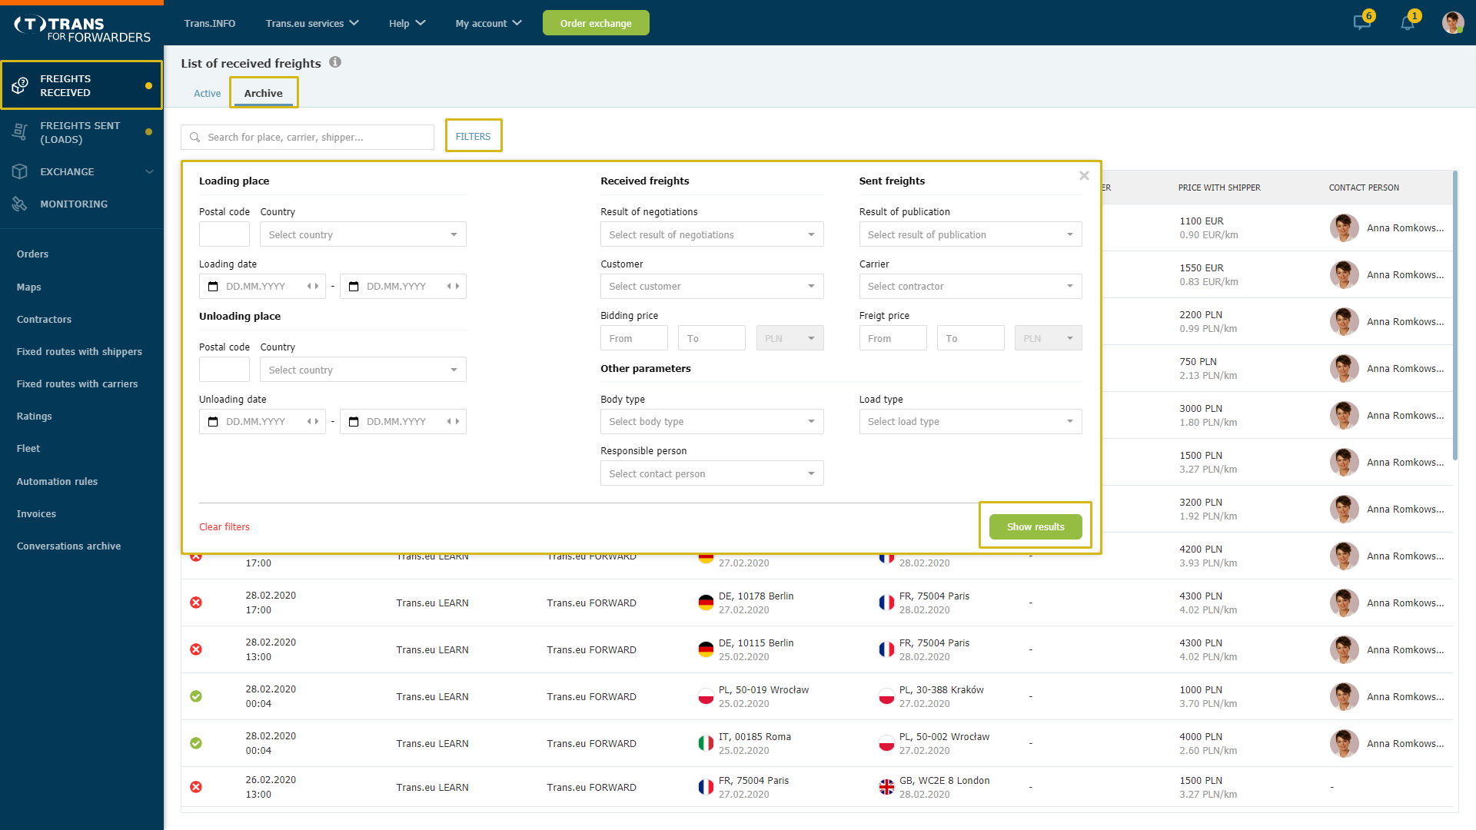The image size is (1476, 830).
Task: Open Conversations archive in sidebar
Action: point(68,546)
